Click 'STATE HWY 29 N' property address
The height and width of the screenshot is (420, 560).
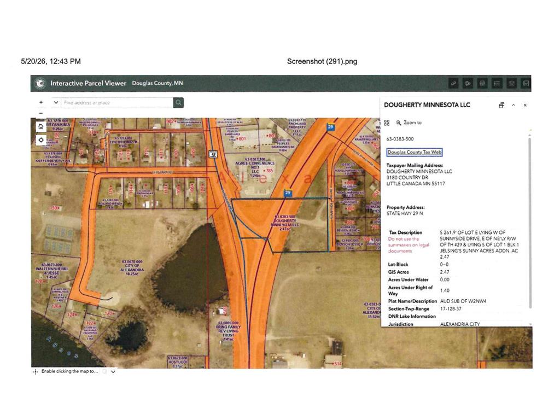point(405,213)
